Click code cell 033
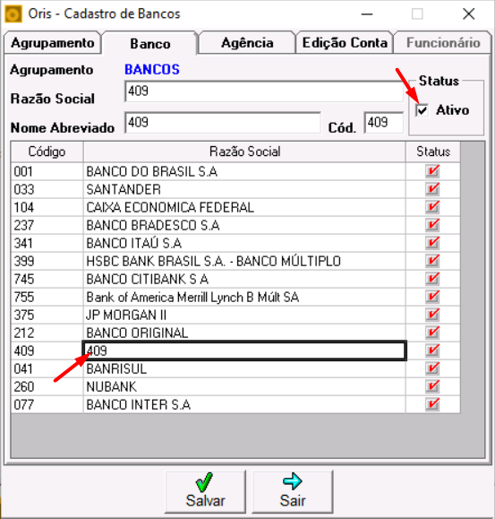This screenshot has width=495, height=519. tap(47, 189)
